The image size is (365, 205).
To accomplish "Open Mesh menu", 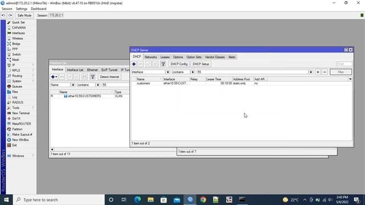I will [15, 60].
